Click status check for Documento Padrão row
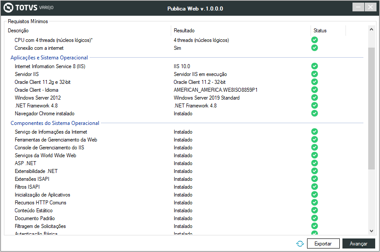The width and height of the screenshot is (380, 252). coord(314,218)
